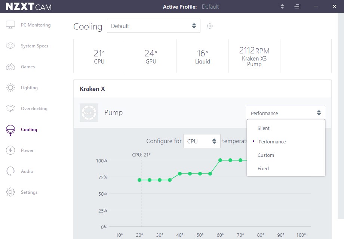Click the fan curve point at 40°

click(180, 174)
